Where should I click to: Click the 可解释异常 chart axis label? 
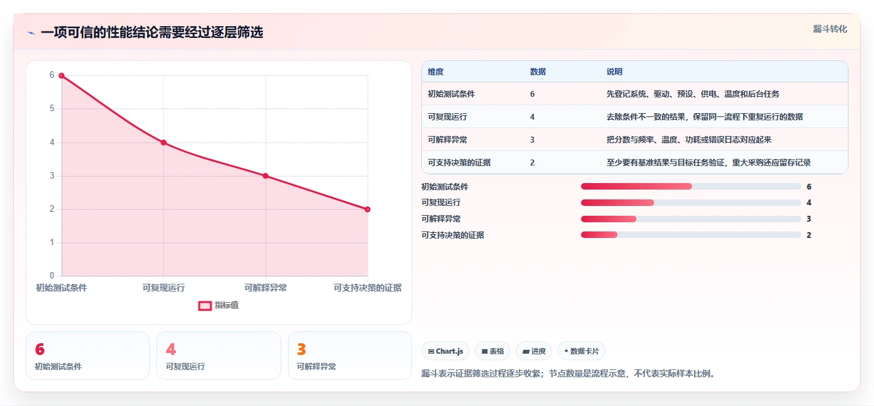click(x=266, y=288)
